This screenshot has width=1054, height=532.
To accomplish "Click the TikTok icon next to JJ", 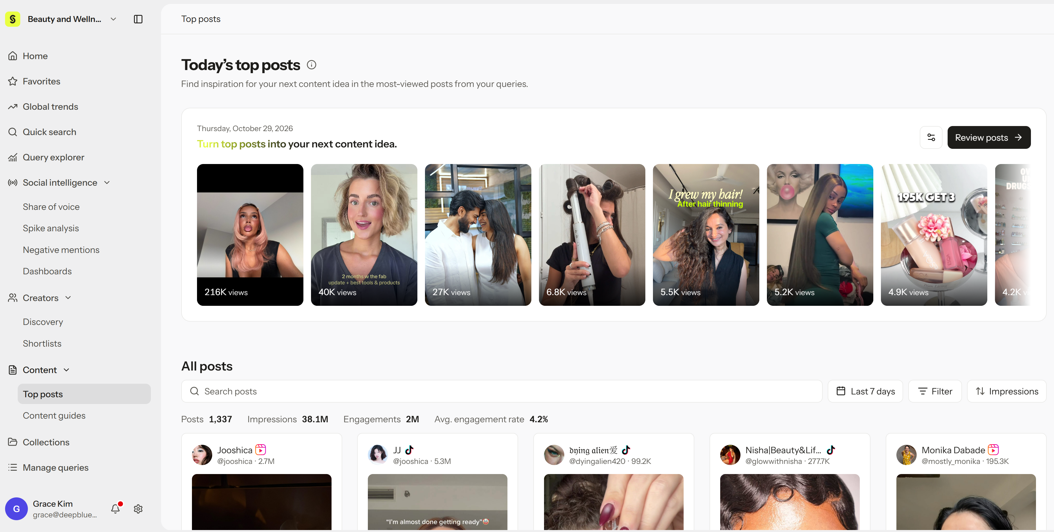I will pos(409,450).
